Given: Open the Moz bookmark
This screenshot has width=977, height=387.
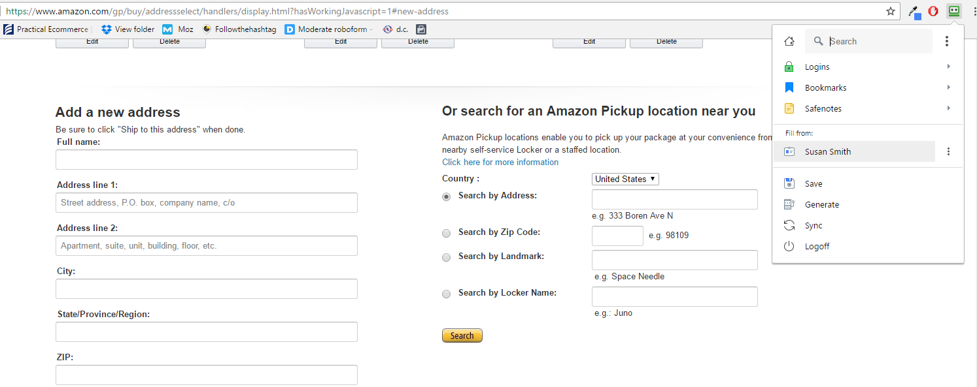Looking at the screenshot, I should (x=177, y=29).
